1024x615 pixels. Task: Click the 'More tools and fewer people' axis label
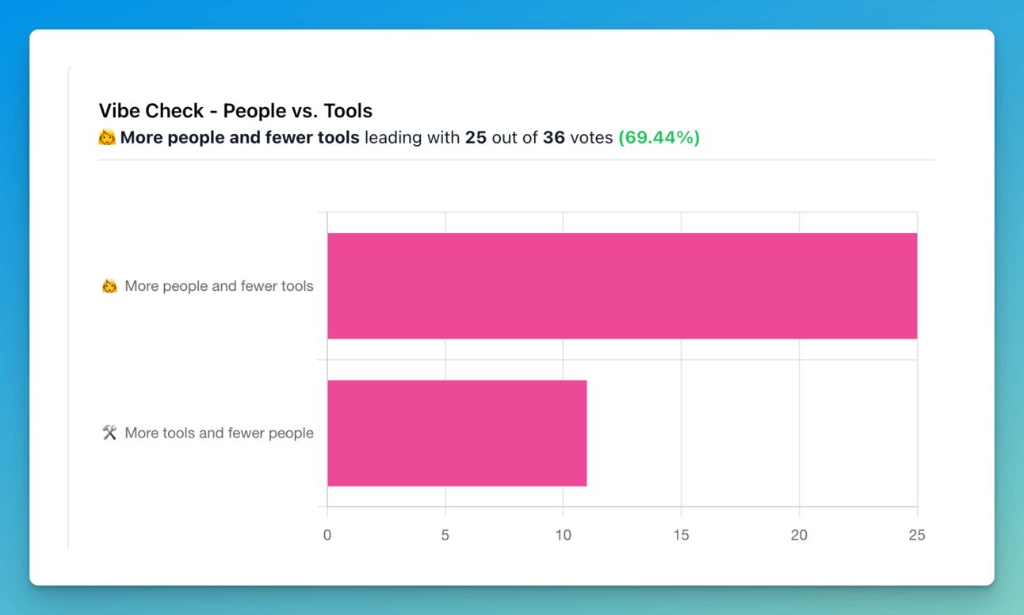[x=219, y=433]
